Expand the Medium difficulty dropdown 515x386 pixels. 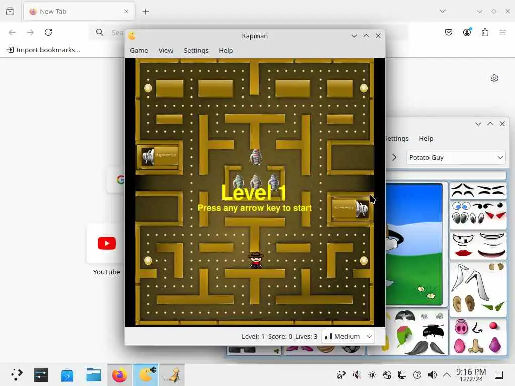(x=348, y=336)
